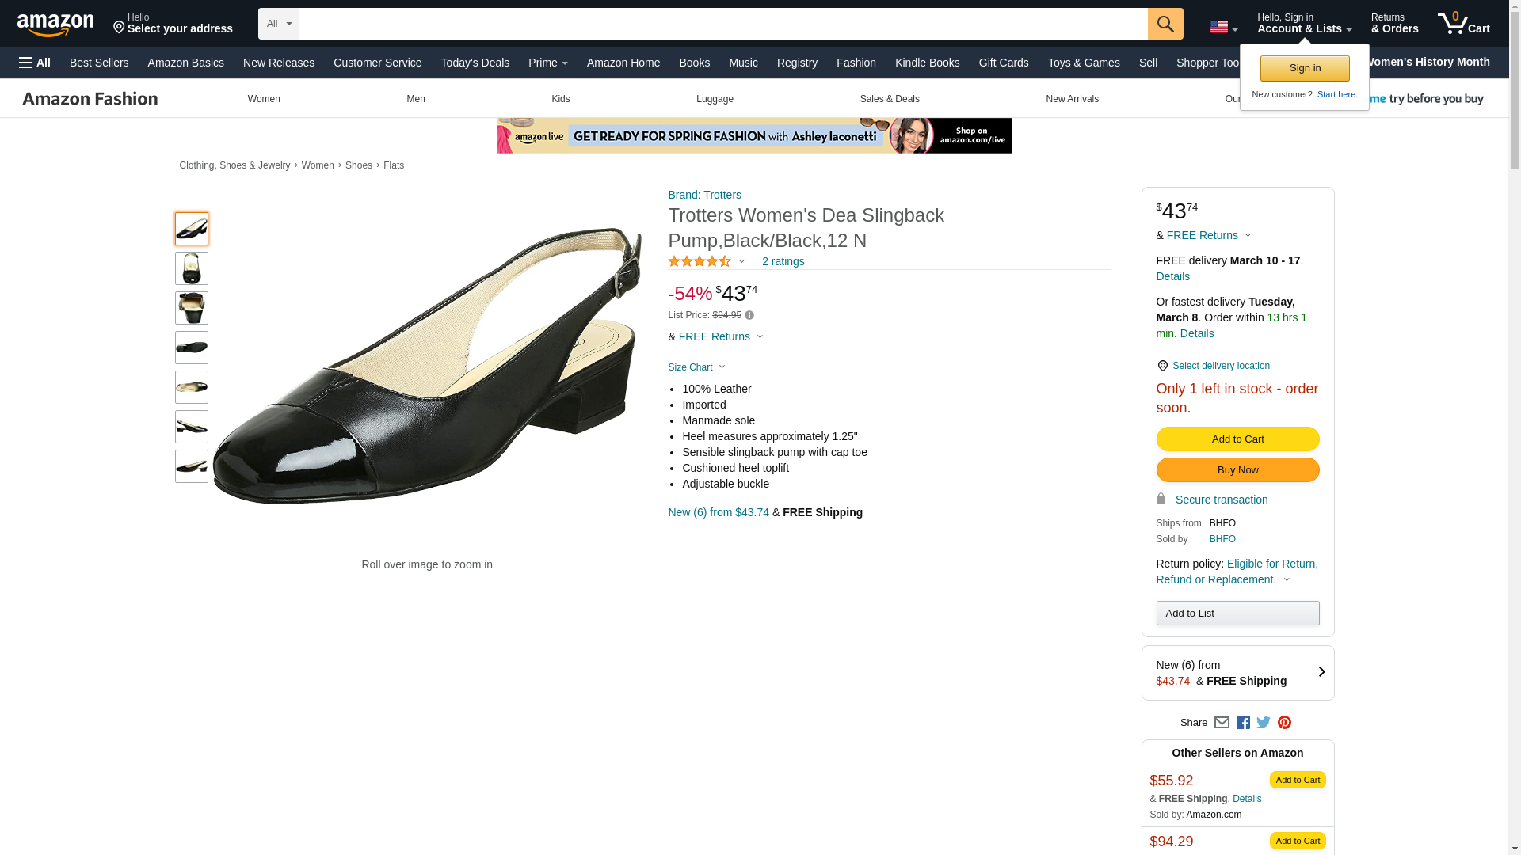Share via Facebook icon
This screenshot has width=1521, height=855.
coord(1242,722)
